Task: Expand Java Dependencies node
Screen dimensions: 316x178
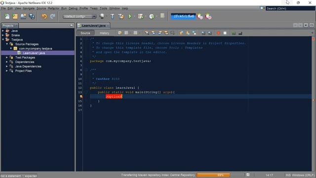Action: [7, 66]
